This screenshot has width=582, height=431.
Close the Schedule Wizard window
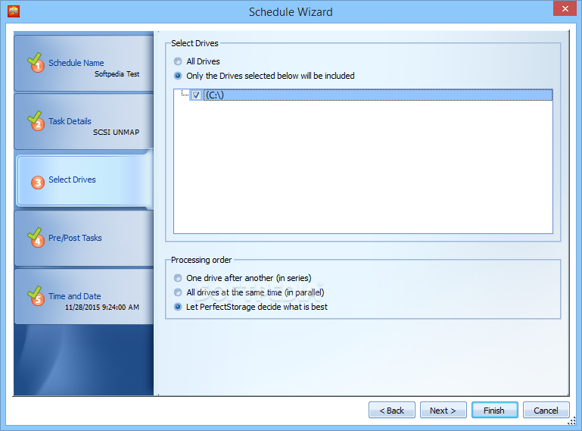(565, 8)
